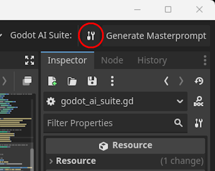The width and height of the screenshot is (215, 171).
Task: Switch to the Node tab
Action: point(112,60)
